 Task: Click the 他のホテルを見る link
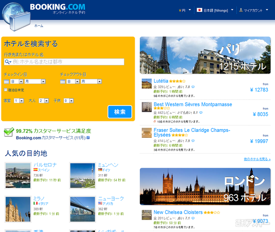pyautogui.click(x=257, y=159)
